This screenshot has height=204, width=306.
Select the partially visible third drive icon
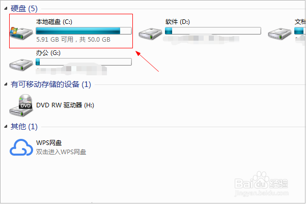click(280, 34)
